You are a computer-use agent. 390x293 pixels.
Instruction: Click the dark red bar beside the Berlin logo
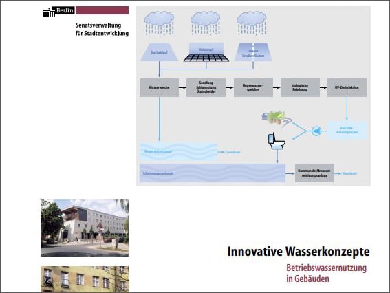(x=102, y=10)
